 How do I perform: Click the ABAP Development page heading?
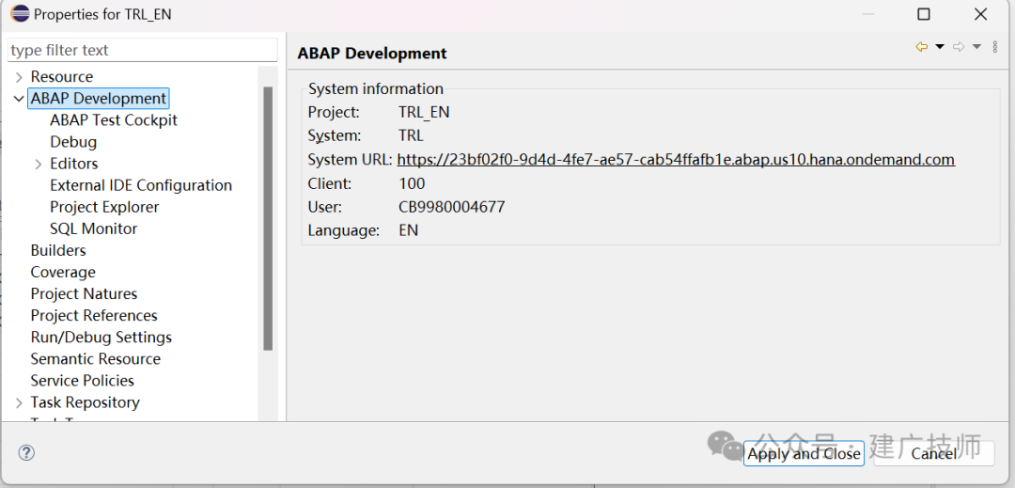pyautogui.click(x=372, y=53)
